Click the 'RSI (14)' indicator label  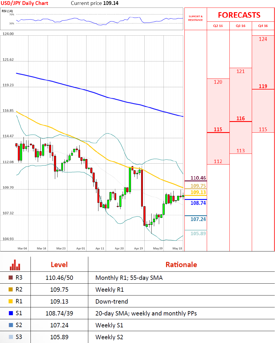[7, 11]
